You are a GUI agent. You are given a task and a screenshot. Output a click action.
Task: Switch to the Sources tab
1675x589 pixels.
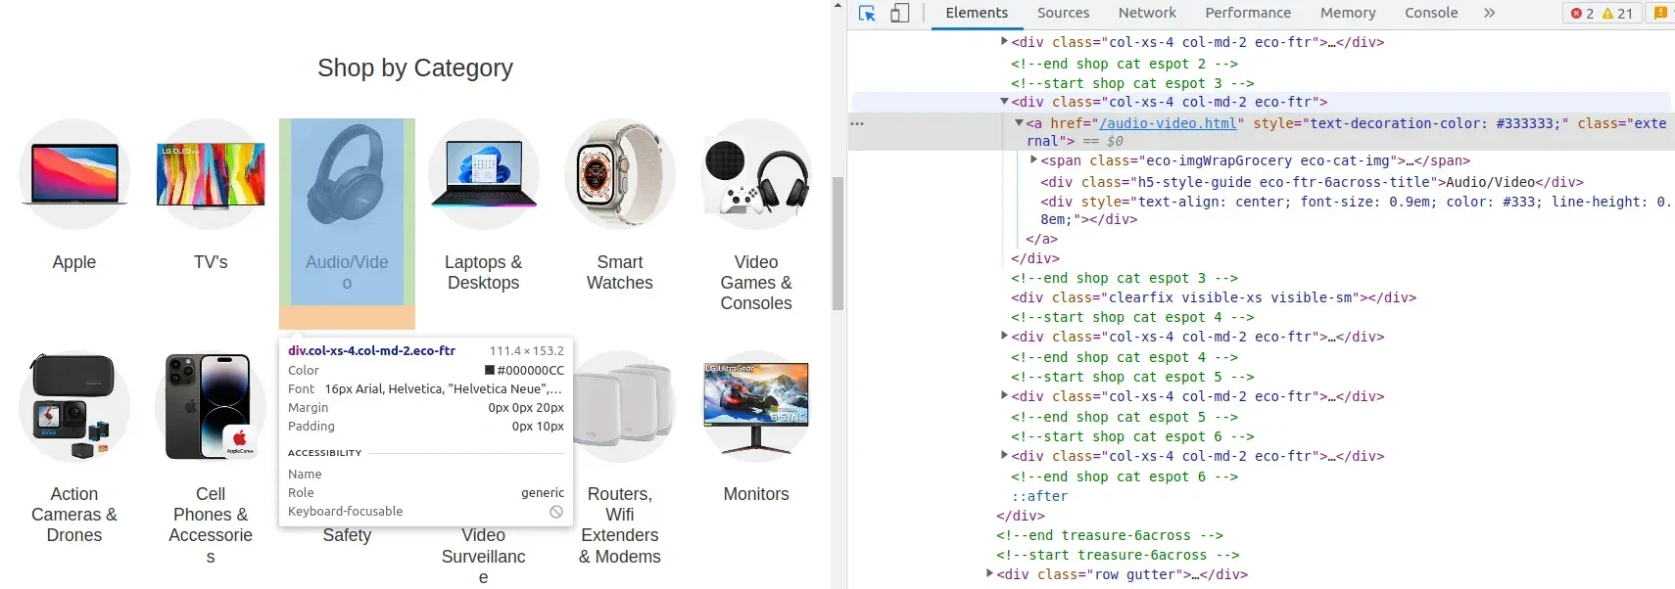click(1063, 13)
